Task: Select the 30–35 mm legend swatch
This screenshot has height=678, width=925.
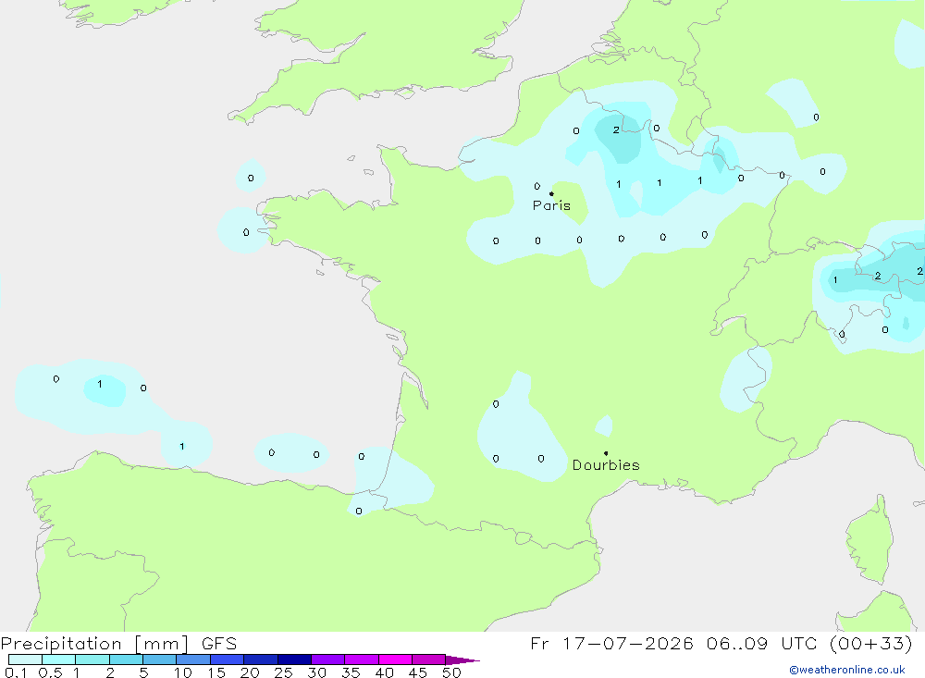Action: click(328, 660)
